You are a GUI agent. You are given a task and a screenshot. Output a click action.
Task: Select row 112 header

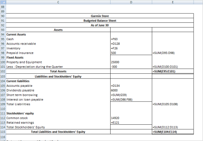coord(3,118)
